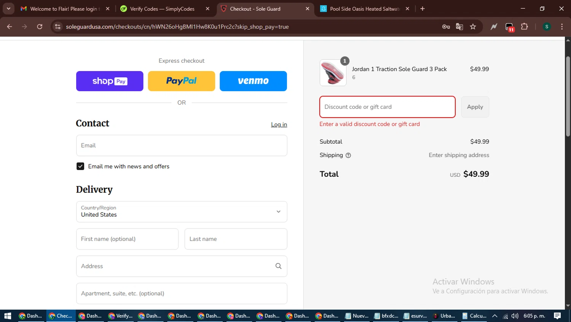
Task: Focus the First name field
Action: (127, 239)
